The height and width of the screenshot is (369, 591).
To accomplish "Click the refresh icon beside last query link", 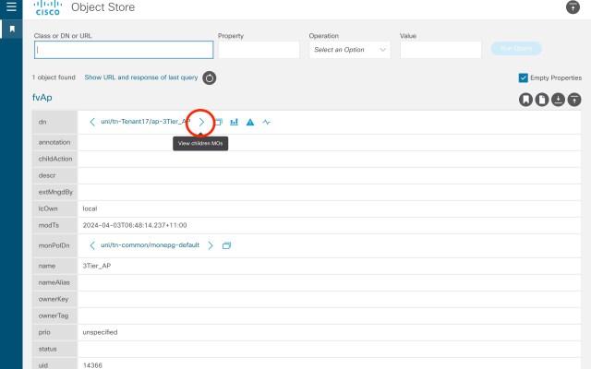I will point(209,78).
